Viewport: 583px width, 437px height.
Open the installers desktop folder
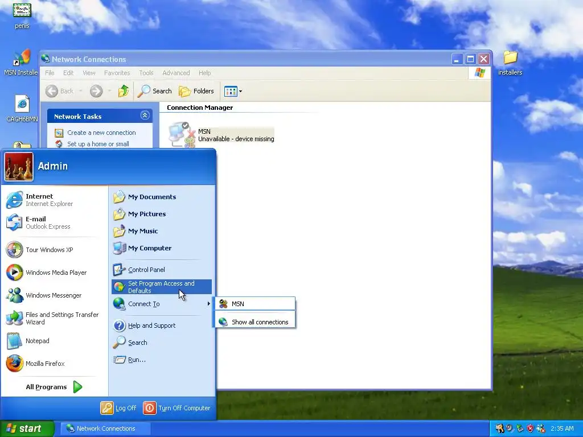pyautogui.click(x=510, y=63)
